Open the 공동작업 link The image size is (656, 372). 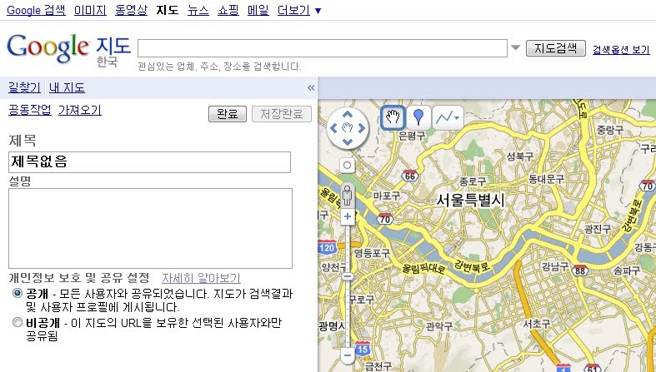pos(30,110)
